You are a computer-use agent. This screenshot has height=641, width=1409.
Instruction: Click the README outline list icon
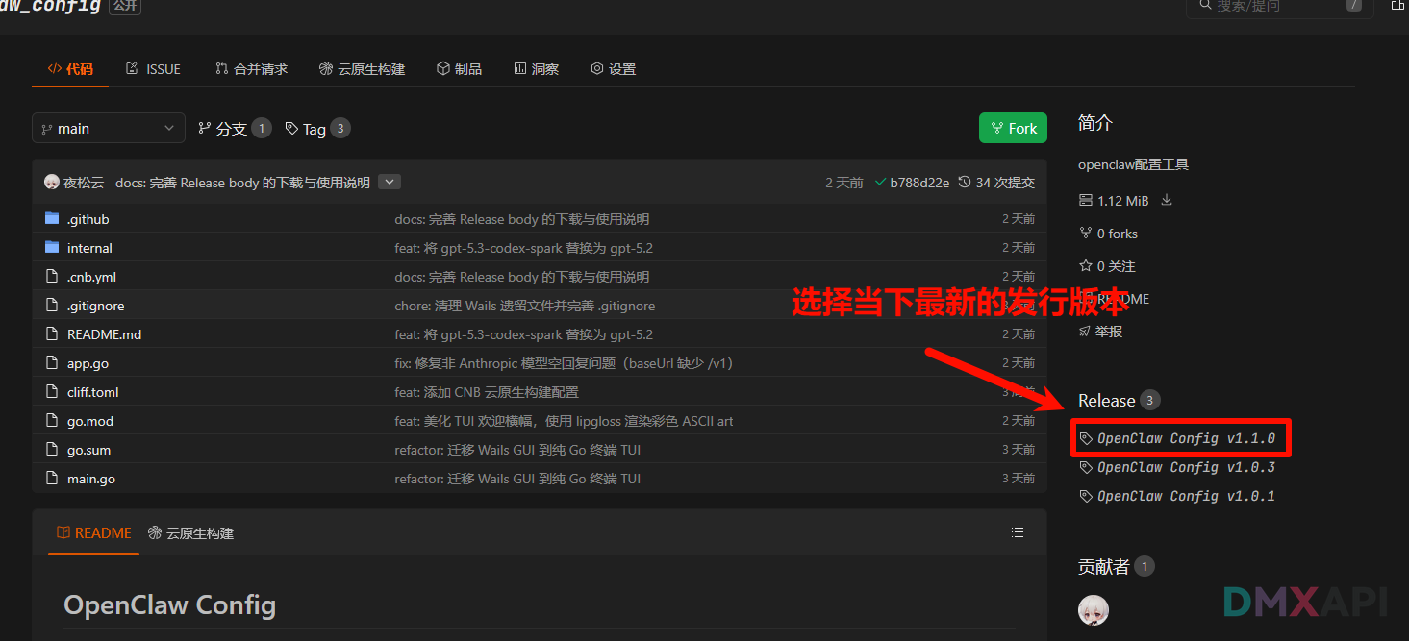tap(1018, 532)
